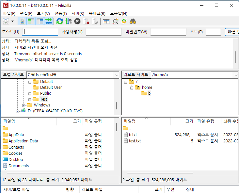Sort local files by 파일명 column

pos(29,121)
